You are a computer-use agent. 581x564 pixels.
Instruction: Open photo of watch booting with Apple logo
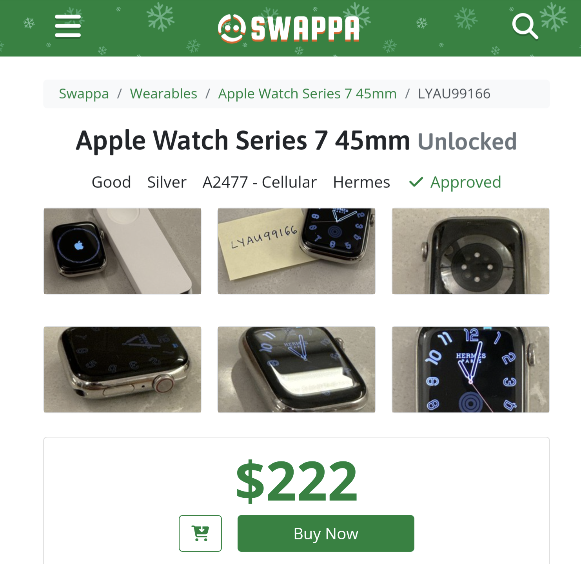tap(122, 251)
